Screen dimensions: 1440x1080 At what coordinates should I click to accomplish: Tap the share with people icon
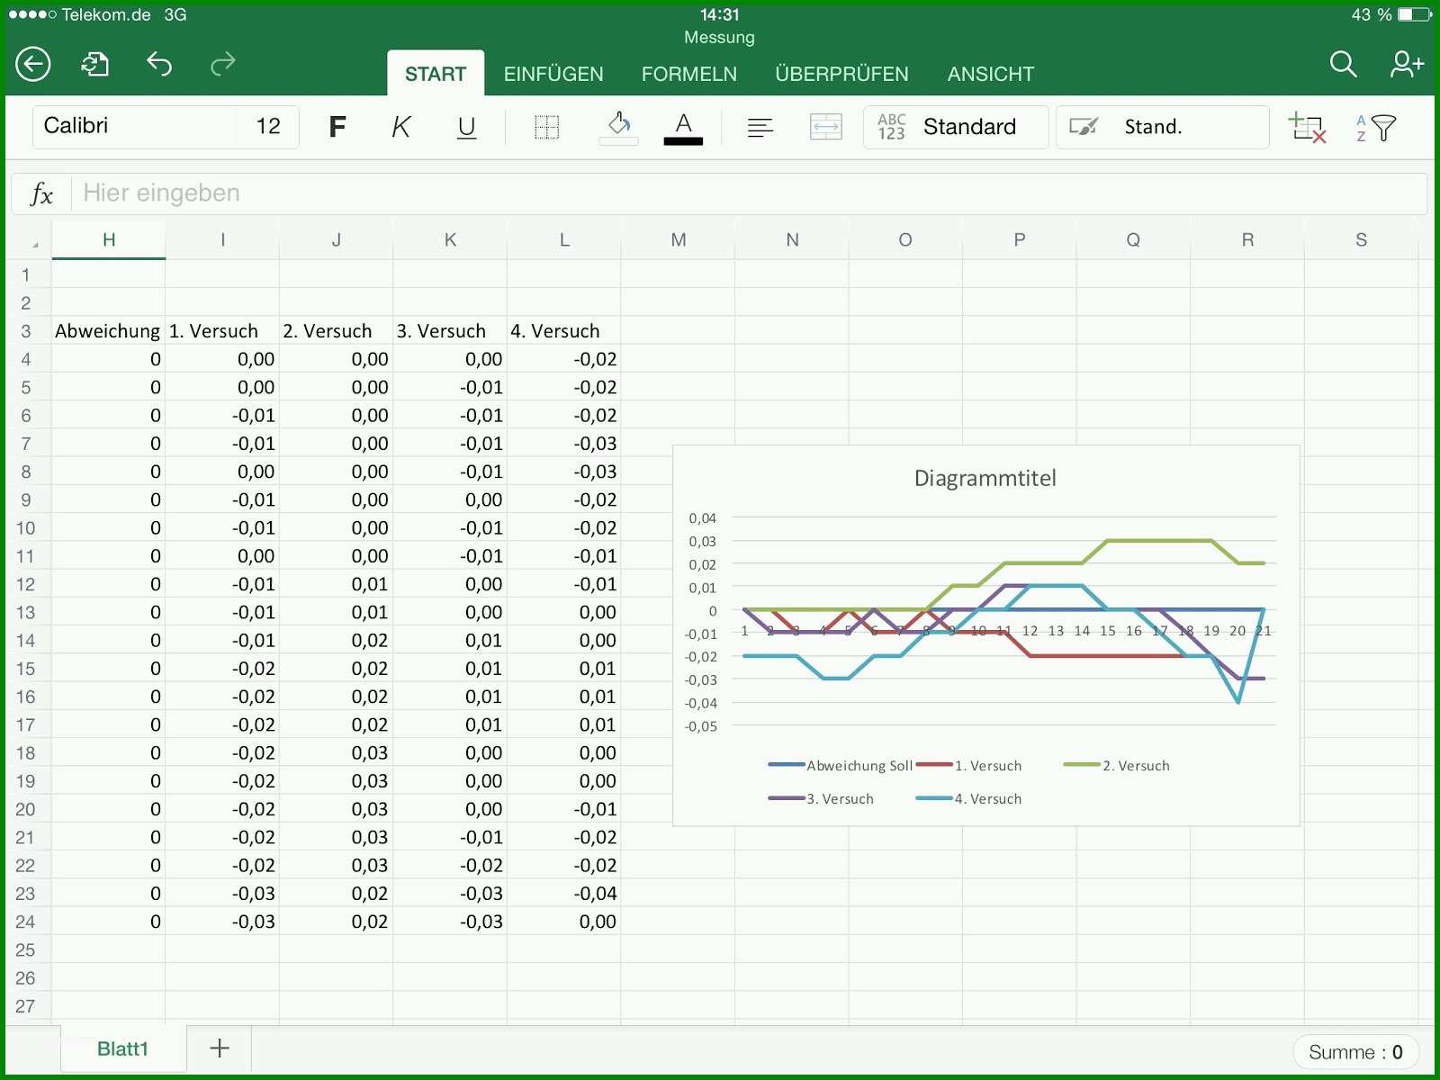pyautogui.click(x=1407, y=64)
